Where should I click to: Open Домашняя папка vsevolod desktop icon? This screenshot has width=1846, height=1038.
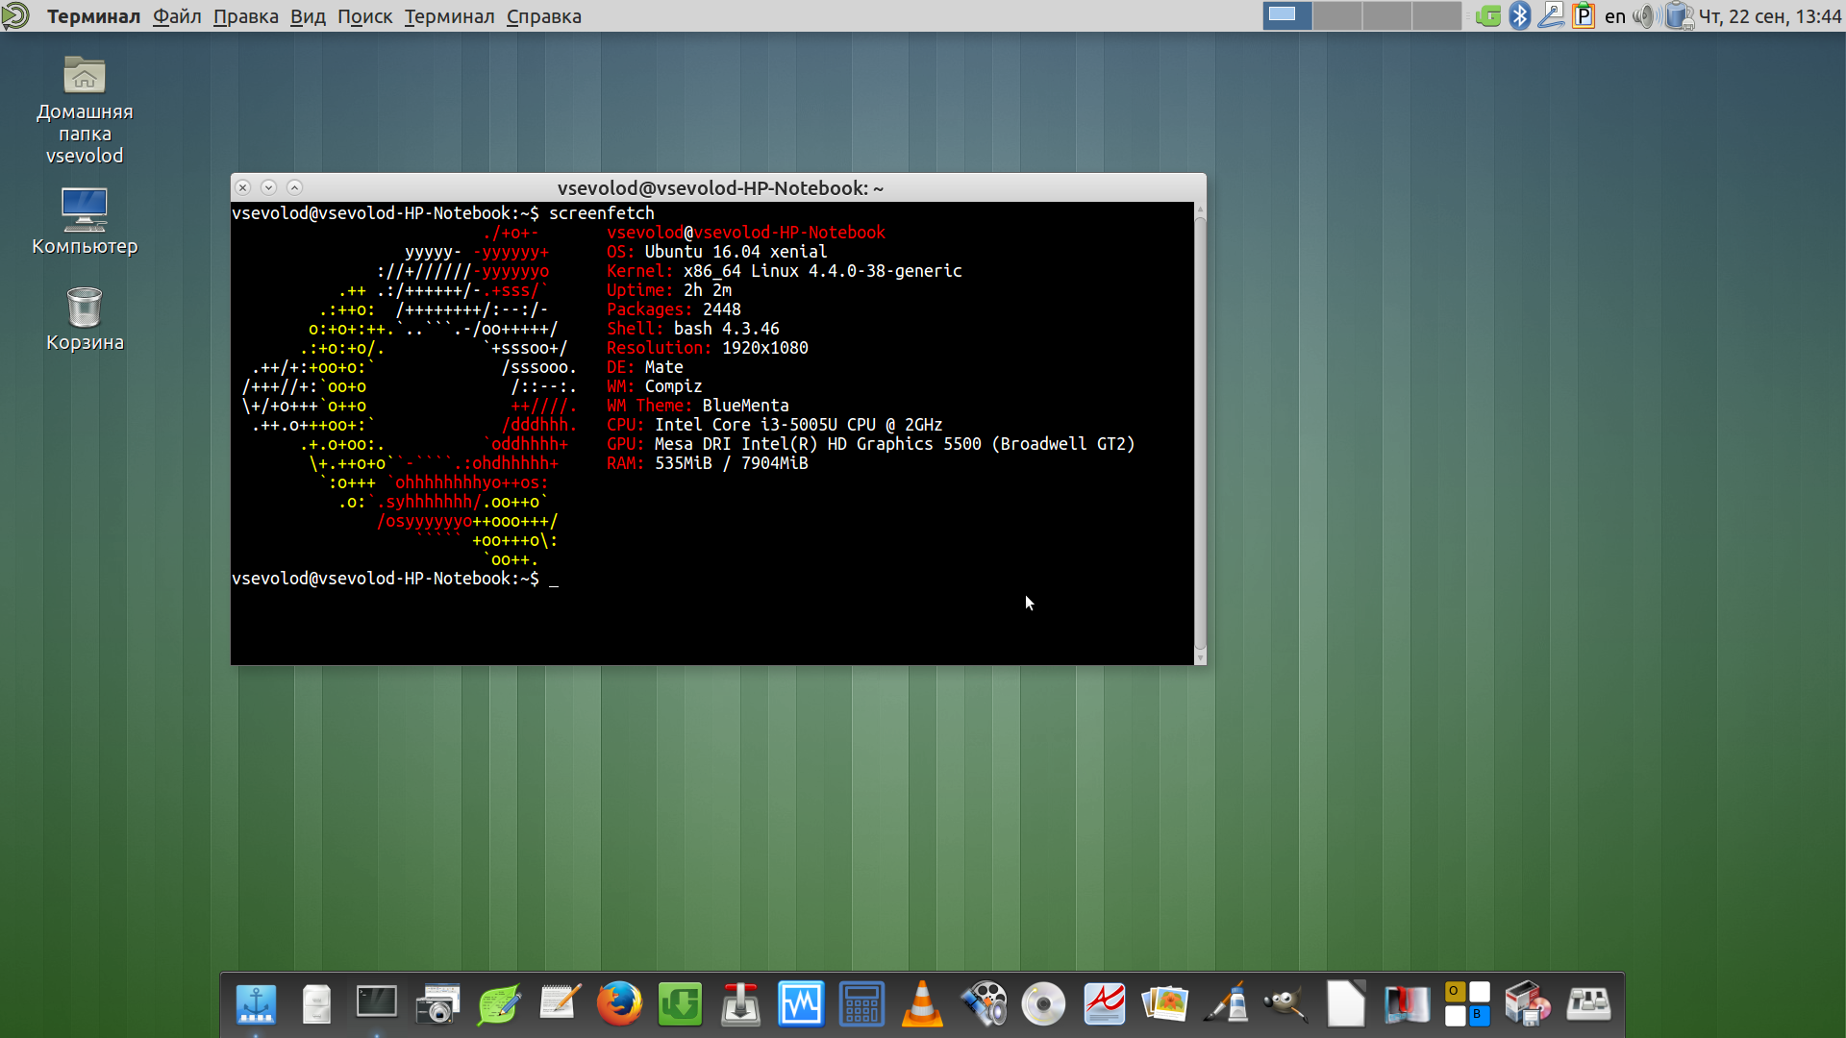(85, 110)
